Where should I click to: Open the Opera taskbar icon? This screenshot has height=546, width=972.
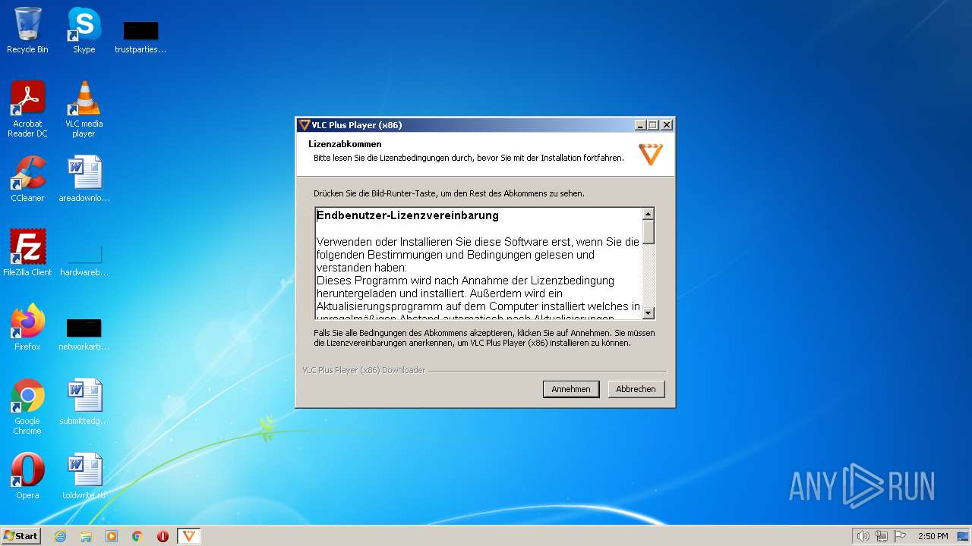tap(163, 536)
